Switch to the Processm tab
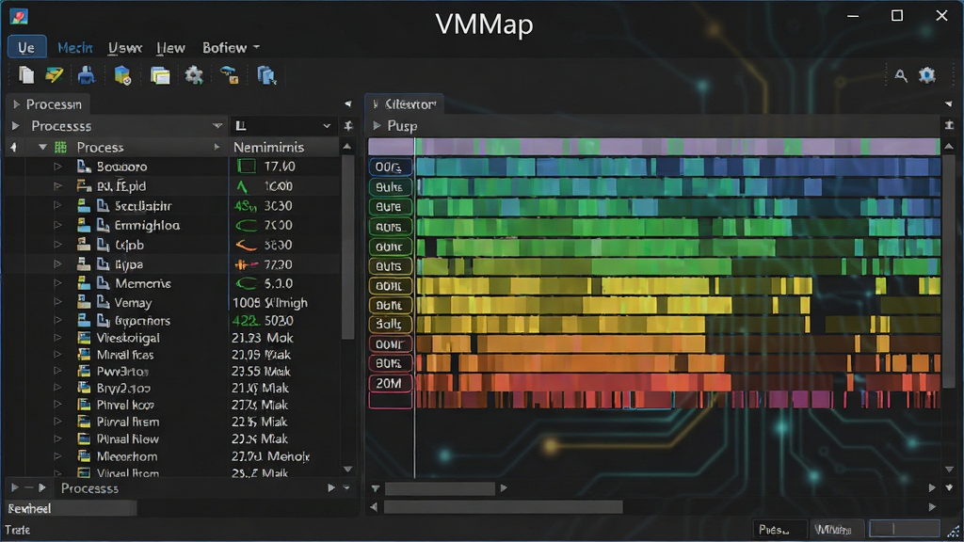 tap(48, 104)
